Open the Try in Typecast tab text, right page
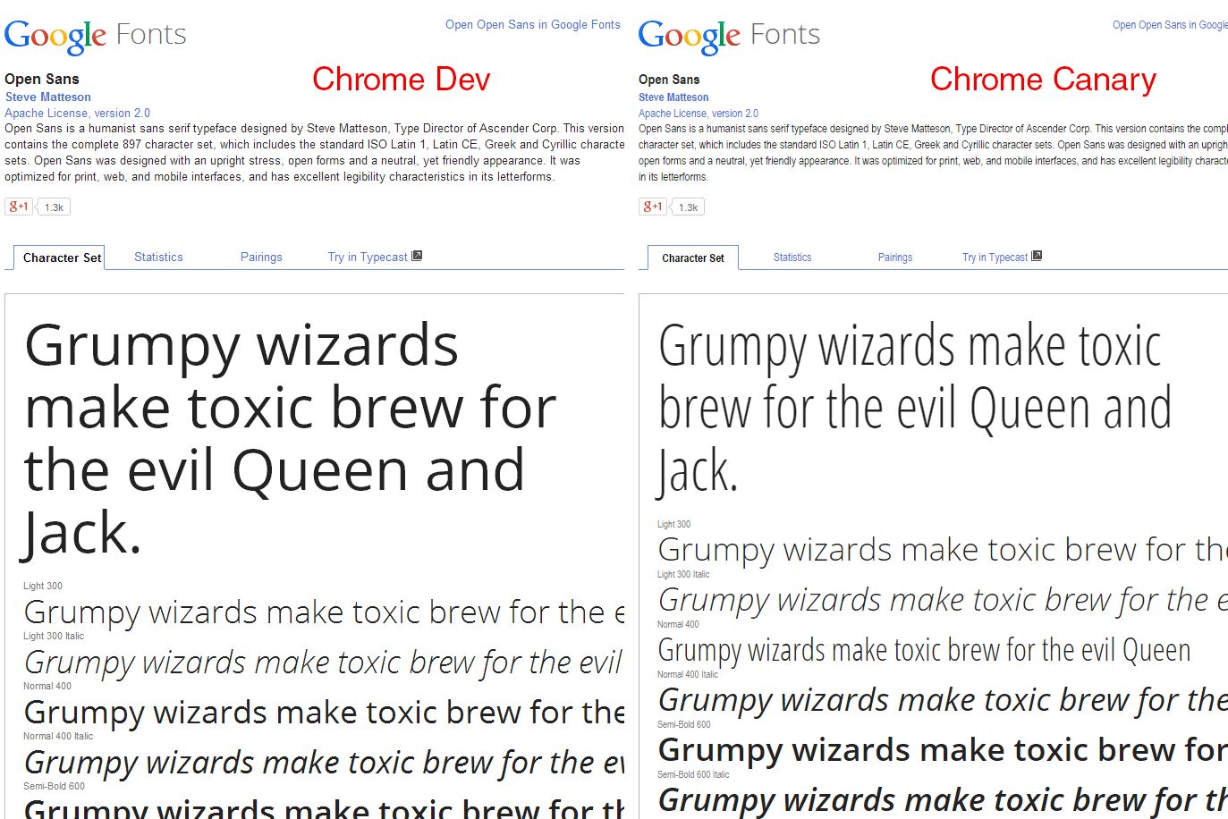Screen dimensions: 1228x819 tap(995, 258)
